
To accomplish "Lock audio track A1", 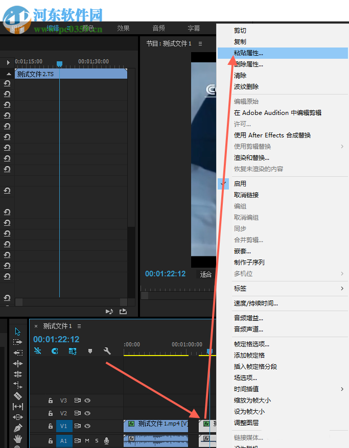I will (x=51, y=441).
